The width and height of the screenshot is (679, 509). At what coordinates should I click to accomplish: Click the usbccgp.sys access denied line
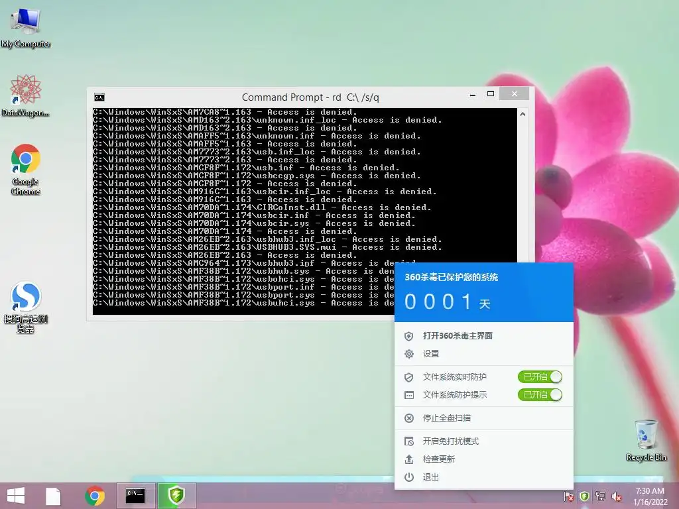pos(257,176)
